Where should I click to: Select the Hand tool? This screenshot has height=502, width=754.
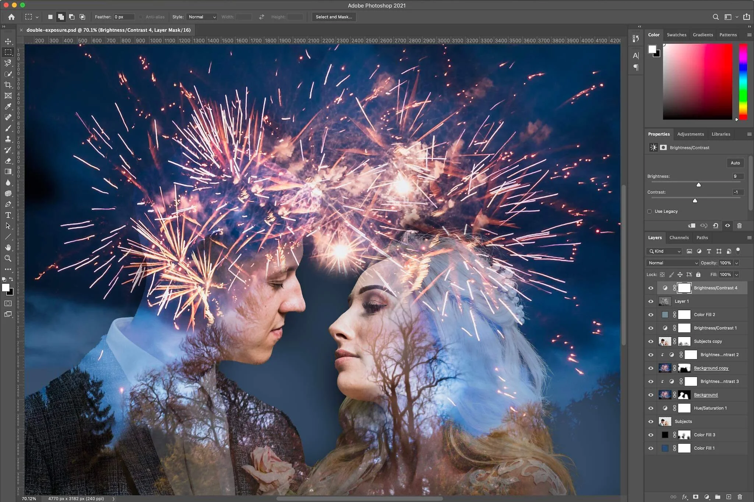point(8,248)
